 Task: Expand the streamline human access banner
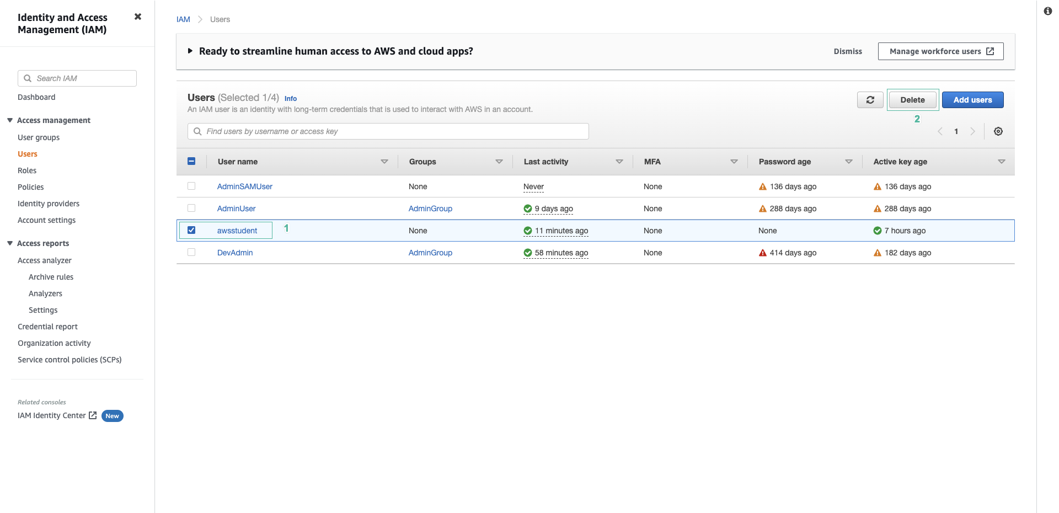point(190,51)
